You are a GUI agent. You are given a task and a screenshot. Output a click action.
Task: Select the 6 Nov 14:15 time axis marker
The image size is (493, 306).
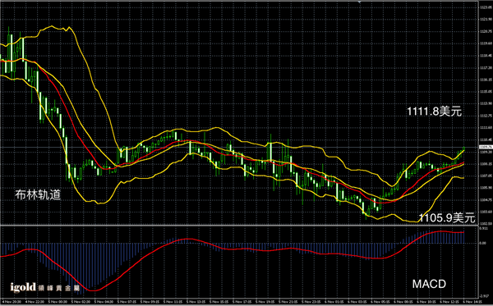[x=473, y=302]
